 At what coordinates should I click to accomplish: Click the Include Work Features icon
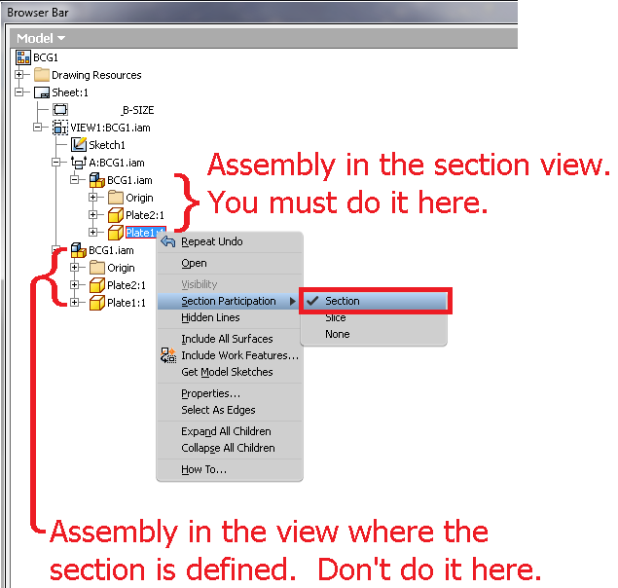[x=168, y=355]
